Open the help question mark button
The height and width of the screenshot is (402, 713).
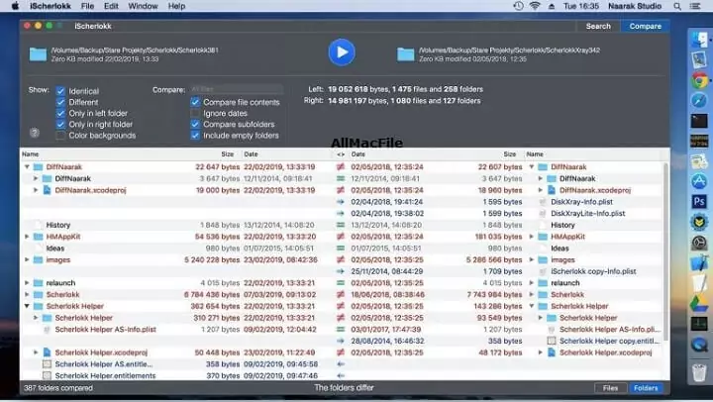35,133
